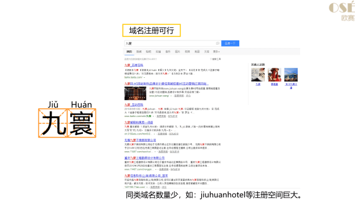Open the 搜索工具 filter

pyautogui.click(x=215, y=59)
